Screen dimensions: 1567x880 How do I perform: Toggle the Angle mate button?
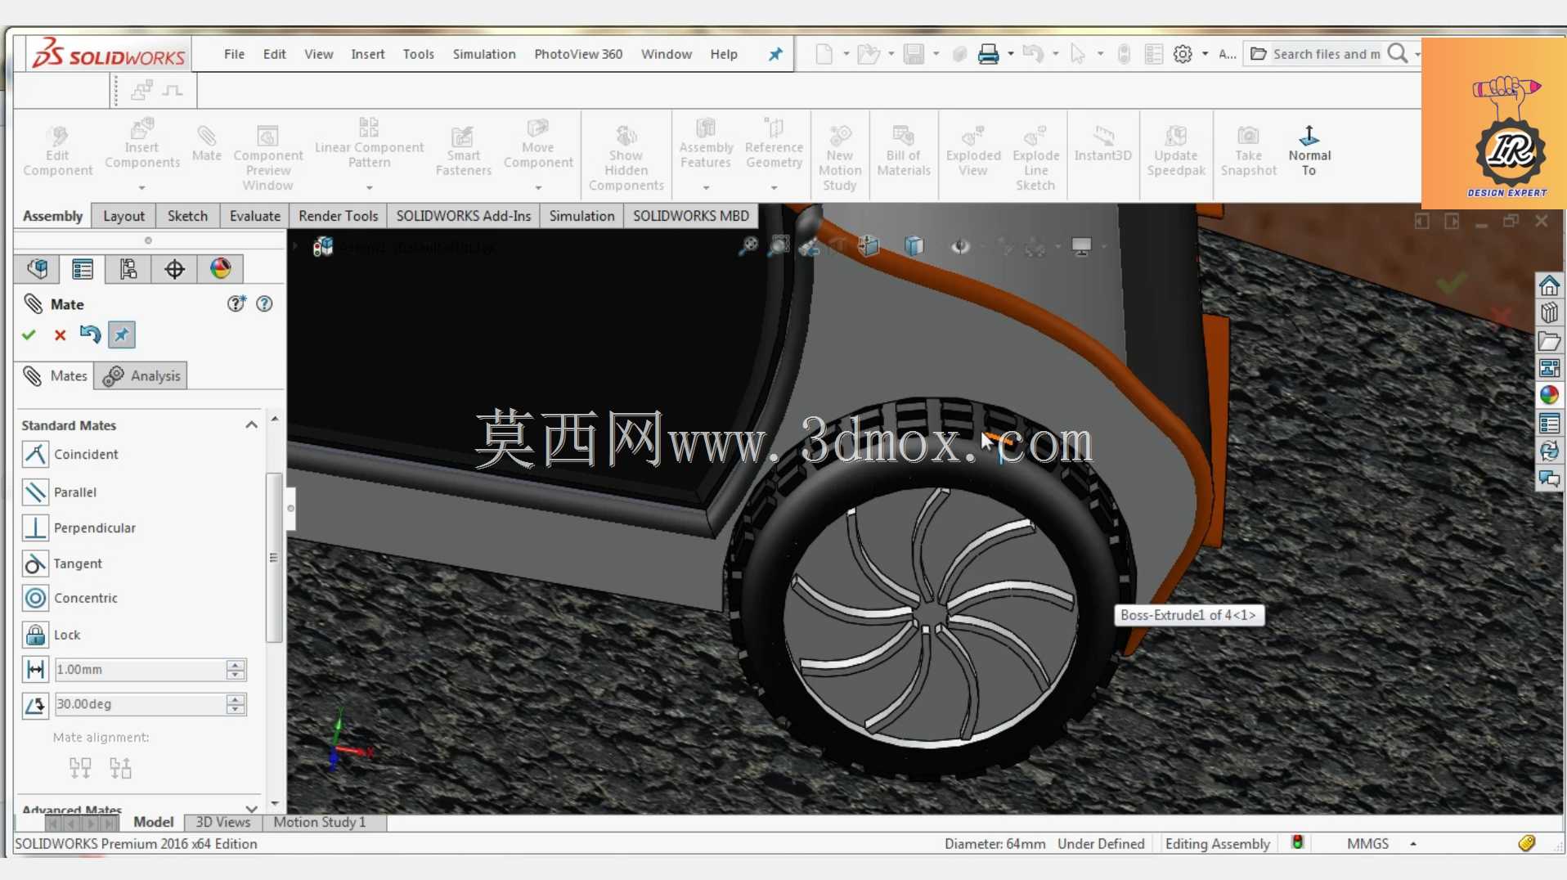pyautogui.click(x=35, y=704)
